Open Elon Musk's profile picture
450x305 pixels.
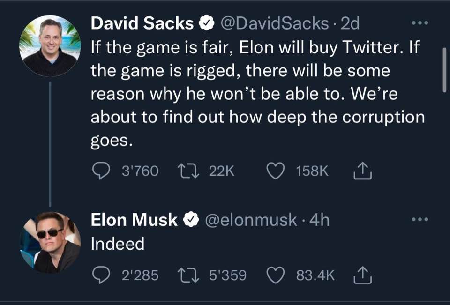pyautogui.click(x=50, y=242)
